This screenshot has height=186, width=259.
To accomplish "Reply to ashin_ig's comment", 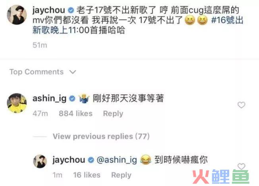I will 113,114.
